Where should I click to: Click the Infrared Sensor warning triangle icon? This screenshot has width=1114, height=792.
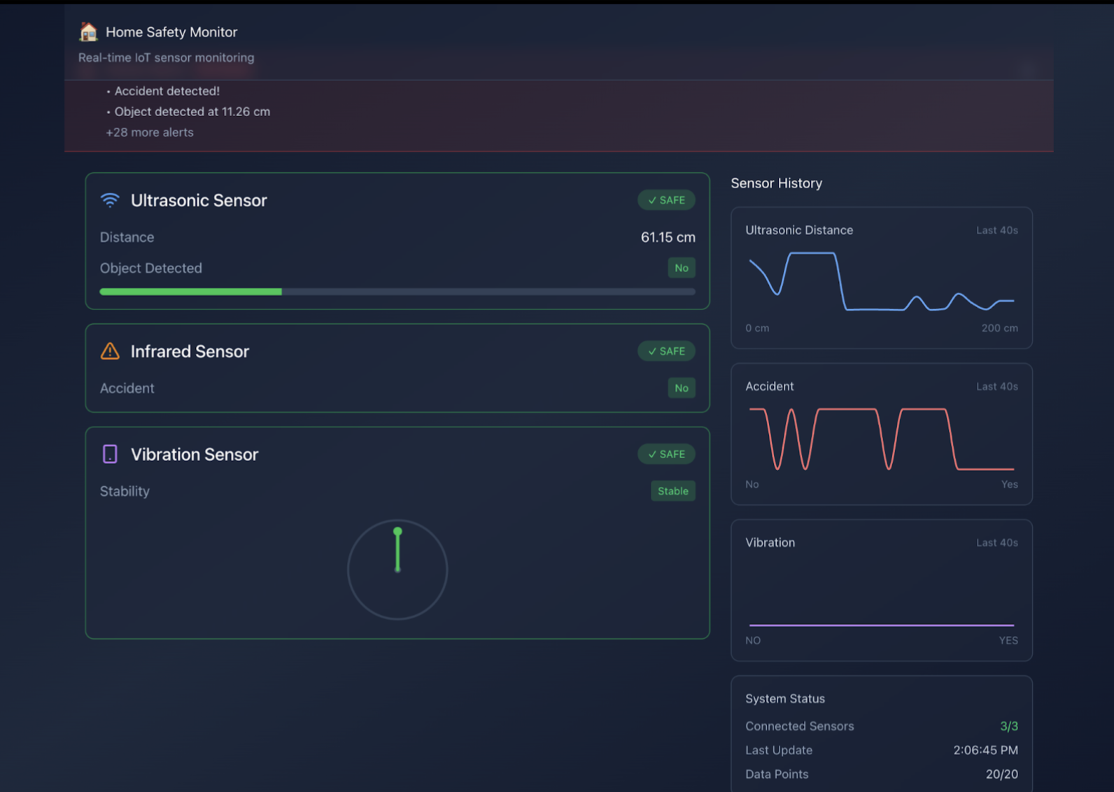click(x=110, y=351)
